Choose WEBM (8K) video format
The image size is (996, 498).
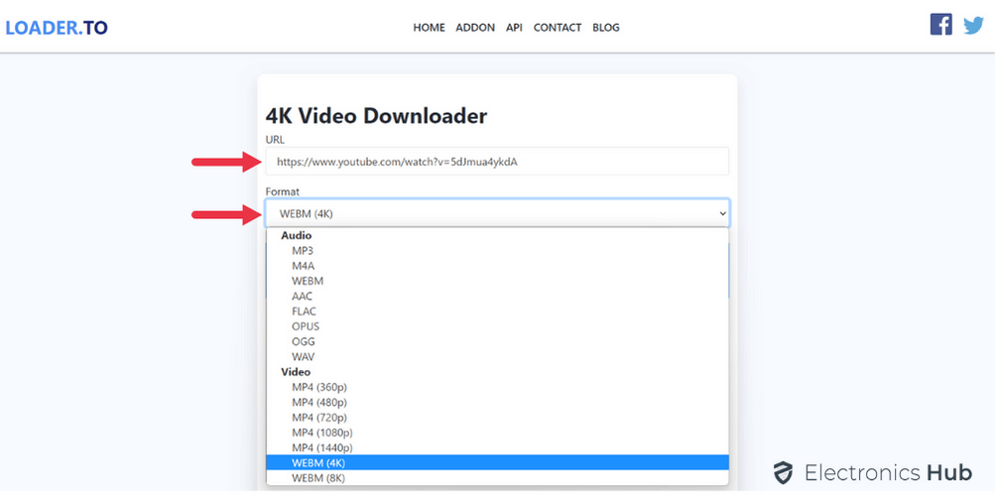pyautogui.click(x=497, y=478)
